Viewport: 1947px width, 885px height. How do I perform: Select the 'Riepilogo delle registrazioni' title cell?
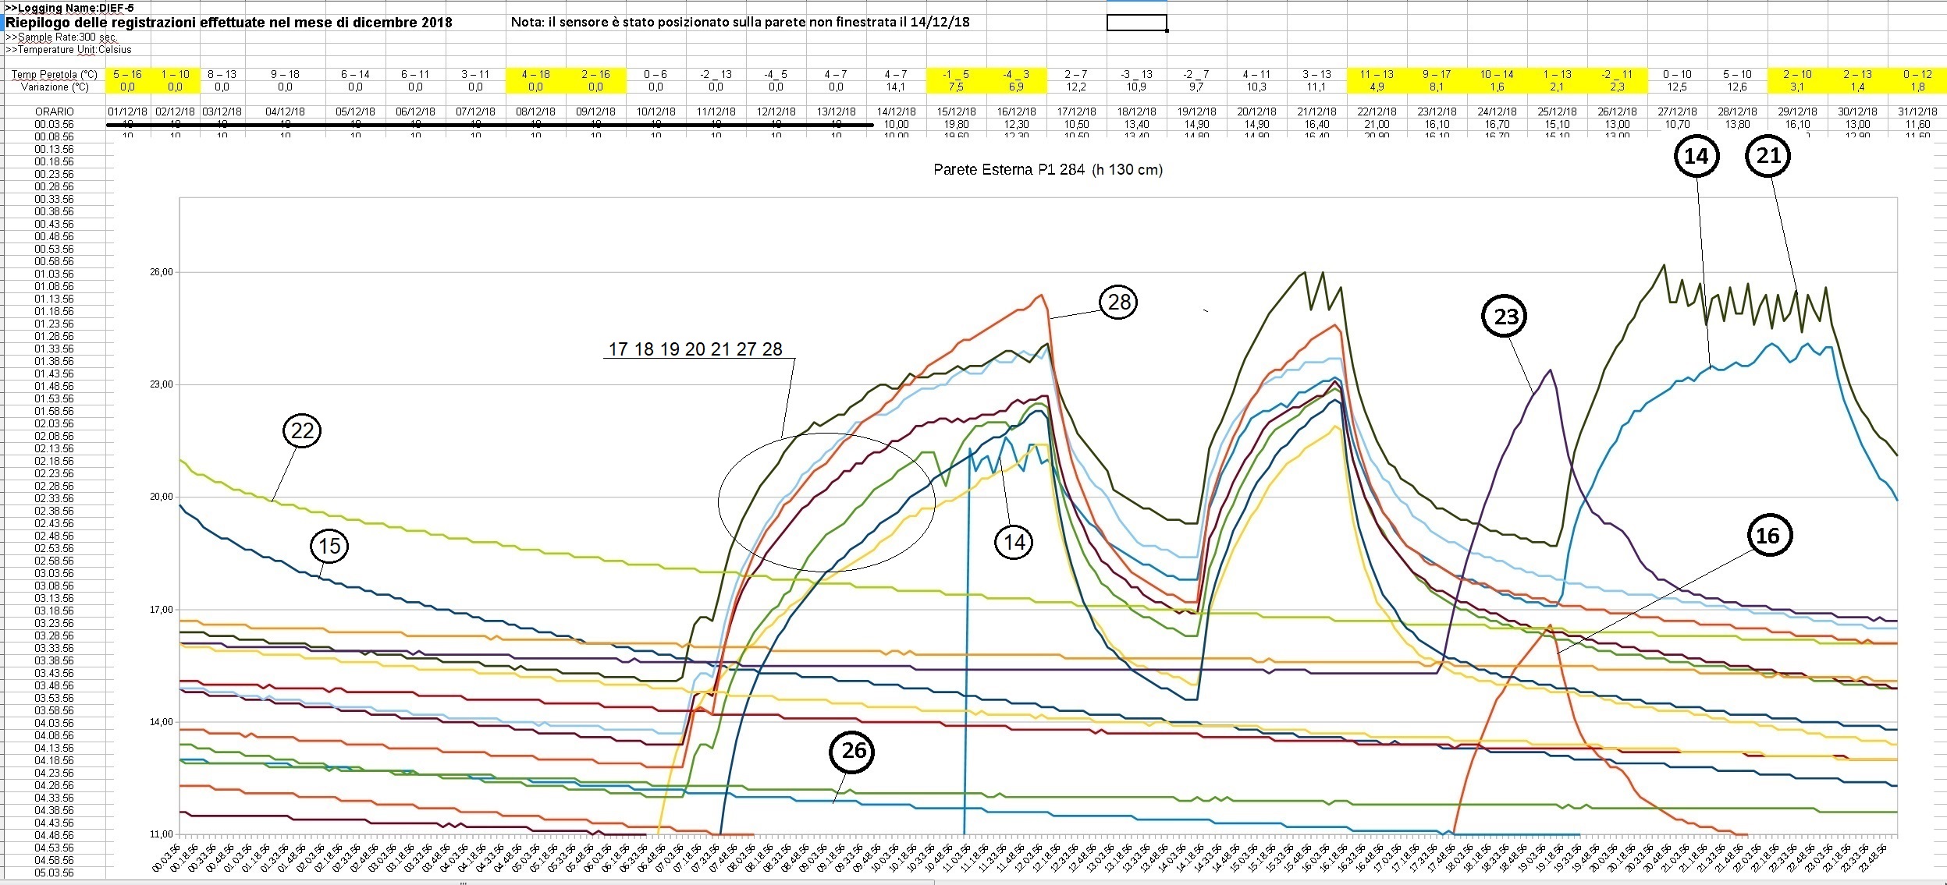[x=229, y=23]
